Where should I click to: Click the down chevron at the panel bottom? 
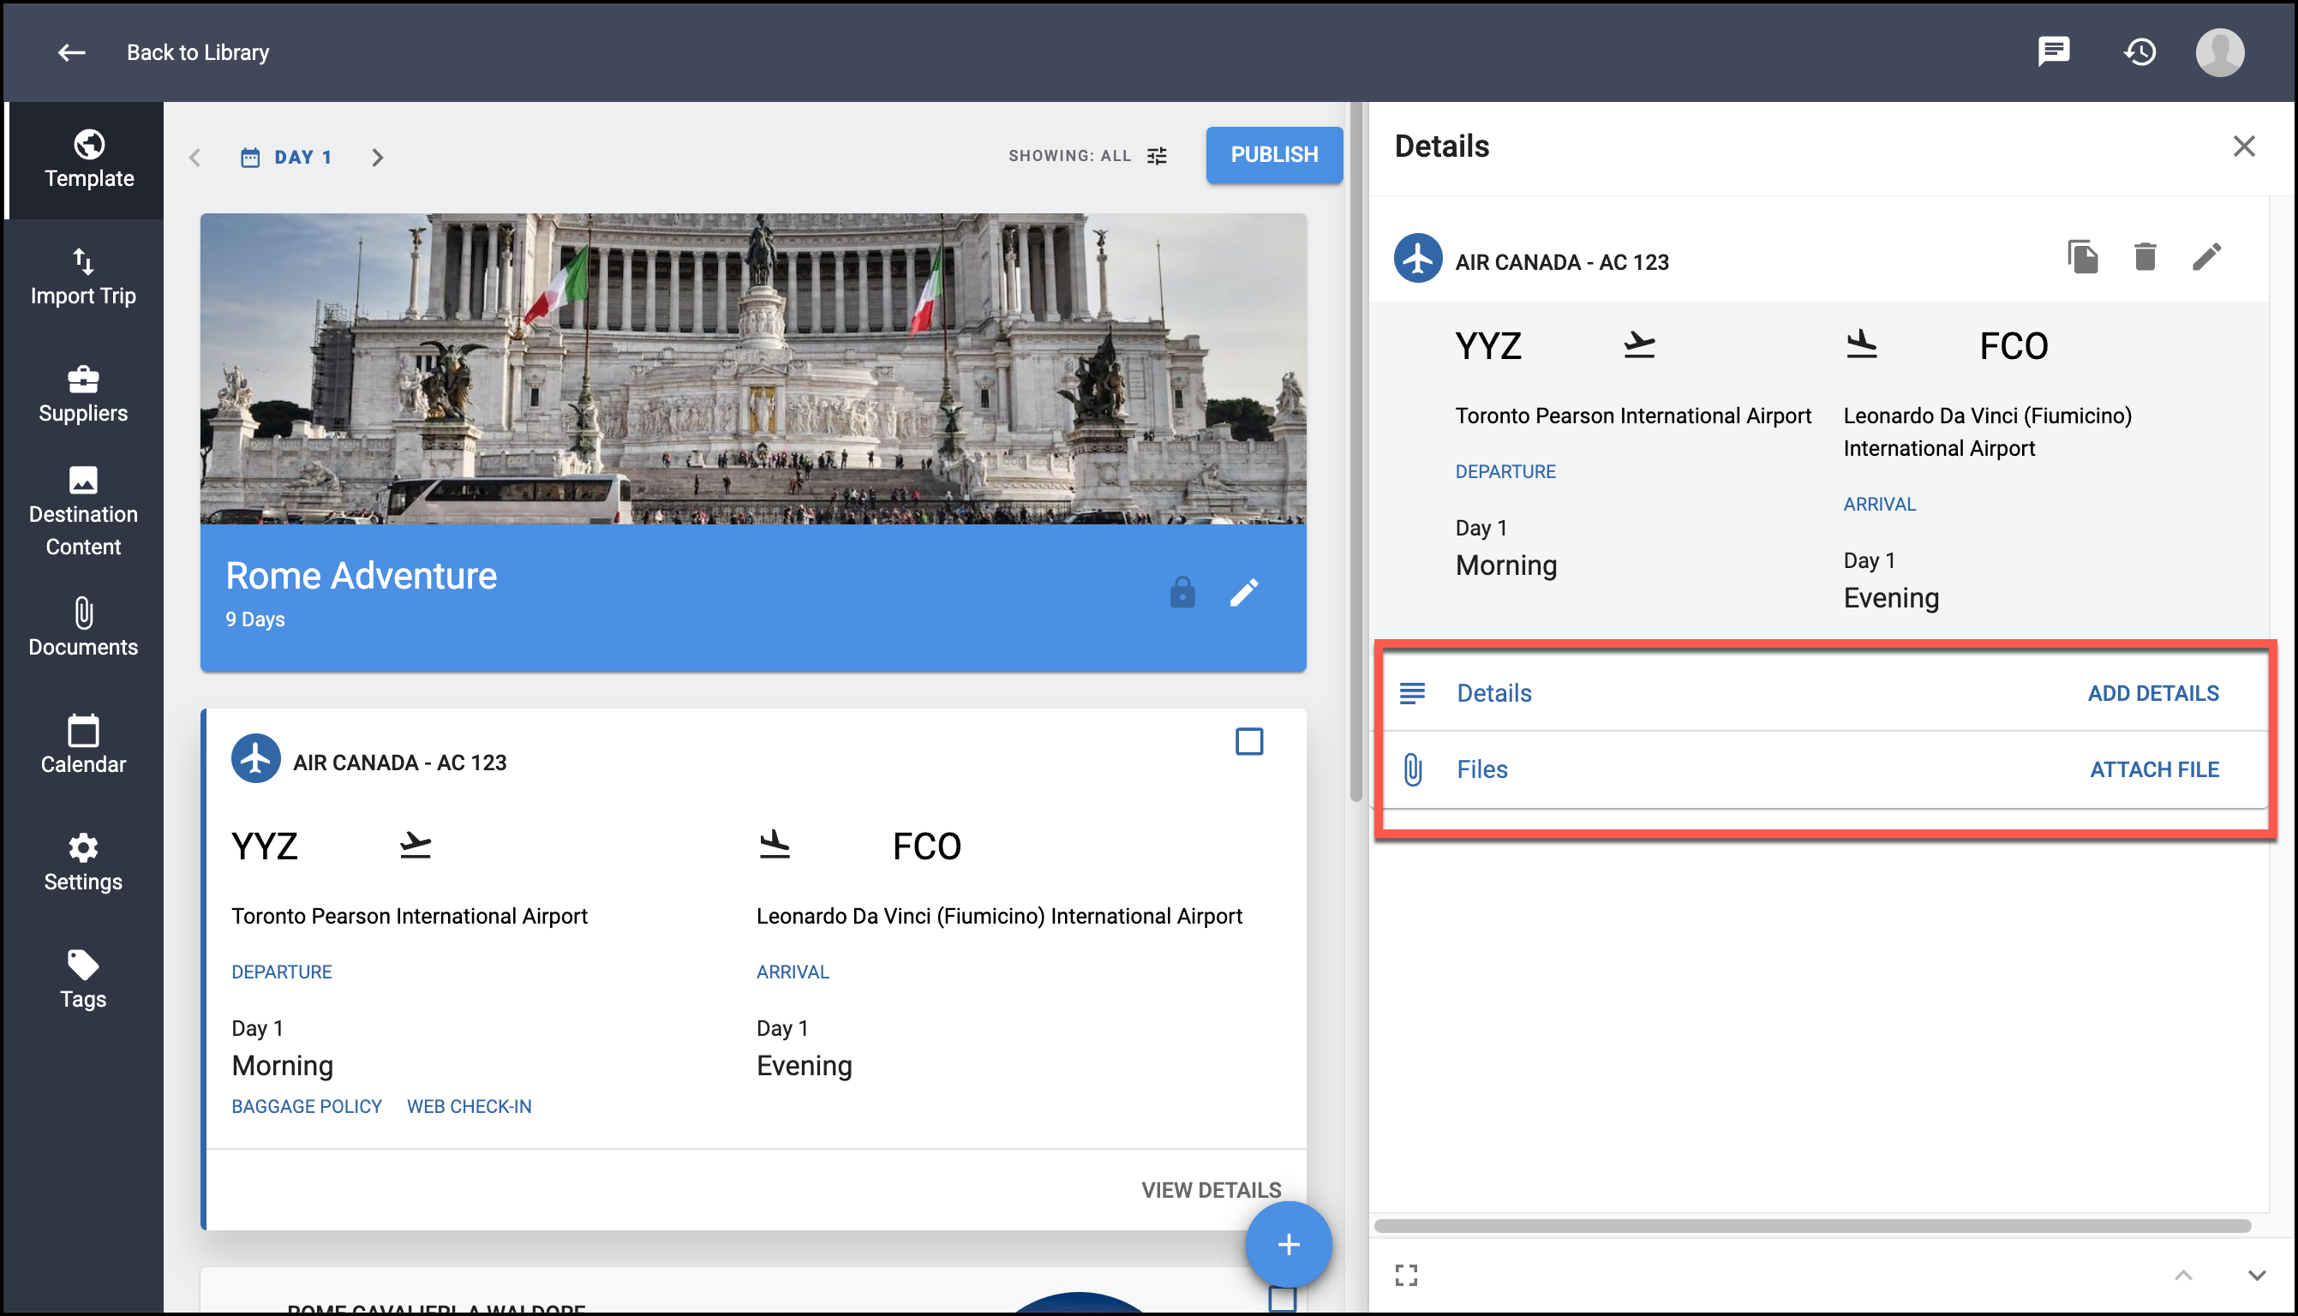2256,1276
